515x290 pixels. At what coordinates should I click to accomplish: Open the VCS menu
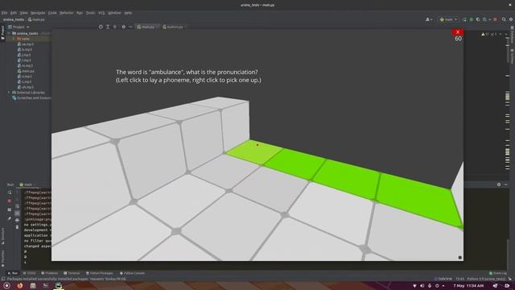point(101,13)
